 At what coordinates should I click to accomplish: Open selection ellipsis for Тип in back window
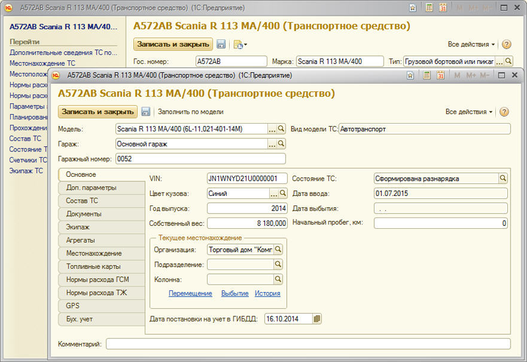click(500, 61)
